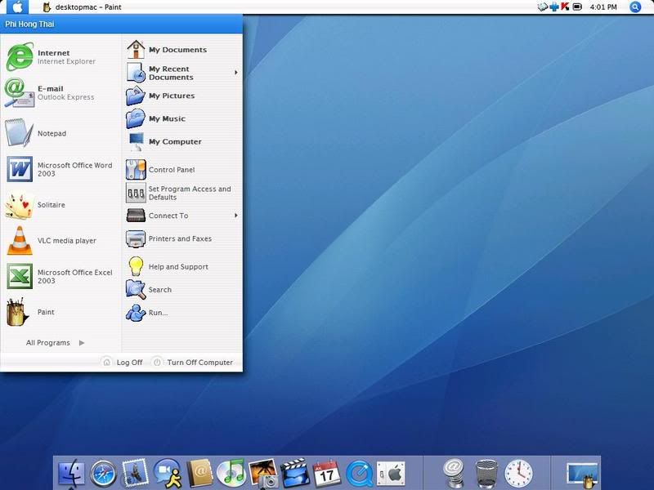Open AIM messenger from the dock
The width and height of the screenshot is (654, 490).
162,471
